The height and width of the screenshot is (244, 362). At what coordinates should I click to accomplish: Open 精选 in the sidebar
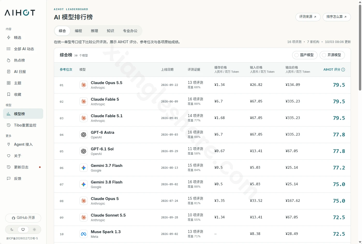coord(23,38)
